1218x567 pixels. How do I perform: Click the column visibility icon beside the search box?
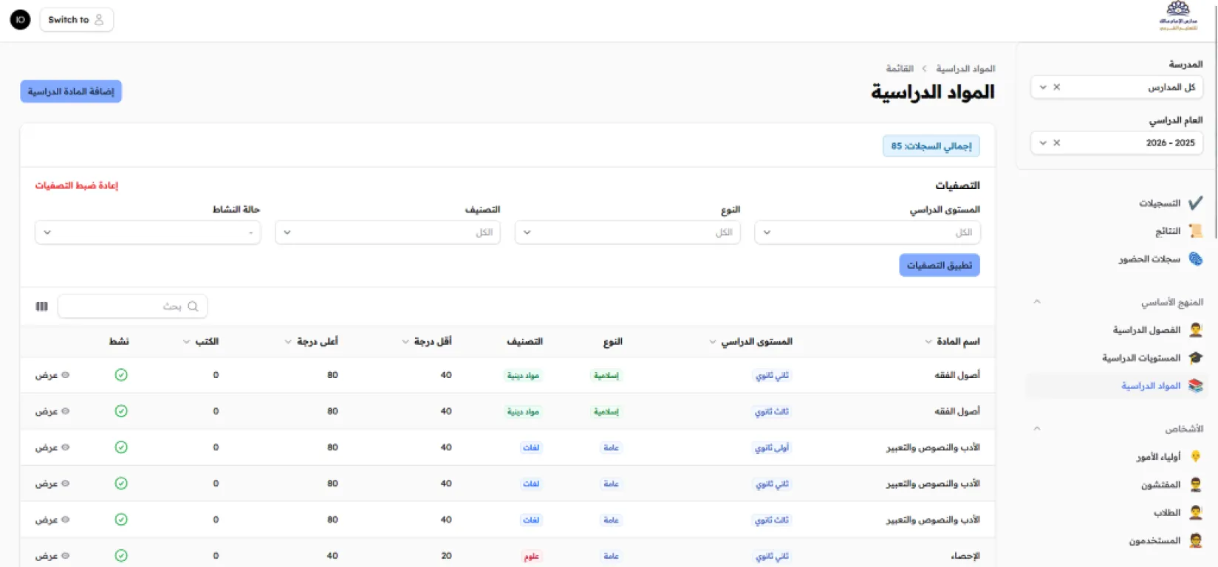click(x=41, y=306)
